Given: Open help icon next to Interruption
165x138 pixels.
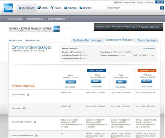Looking at the screenshot, I should click(x=24, y=108).
